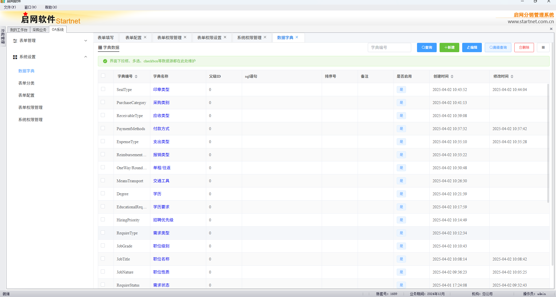Toggle the select-all header checkbox
This screenshot has height=297, width=556.
click(103, 76)
